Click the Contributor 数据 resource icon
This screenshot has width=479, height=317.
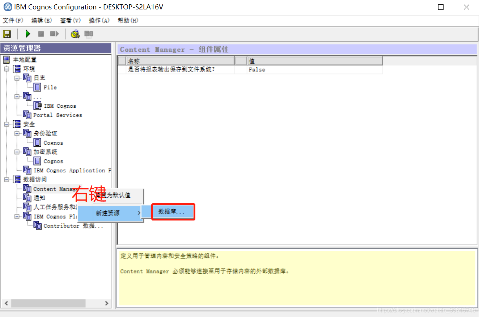tap(38, 226)
